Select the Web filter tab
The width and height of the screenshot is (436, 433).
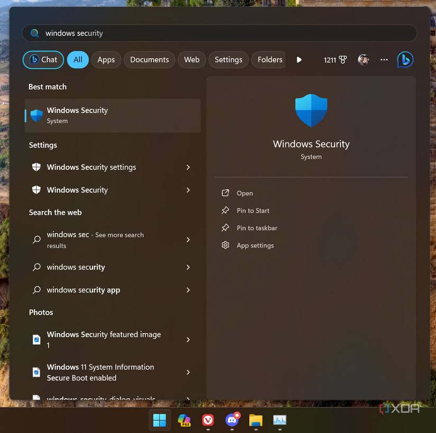pyautogui.click(x=192, y=60)
